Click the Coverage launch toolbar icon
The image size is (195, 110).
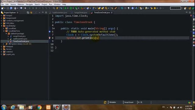coord(76,8)
